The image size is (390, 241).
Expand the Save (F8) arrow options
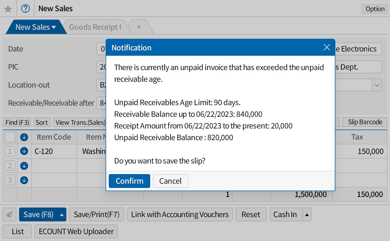pos(62,214)
